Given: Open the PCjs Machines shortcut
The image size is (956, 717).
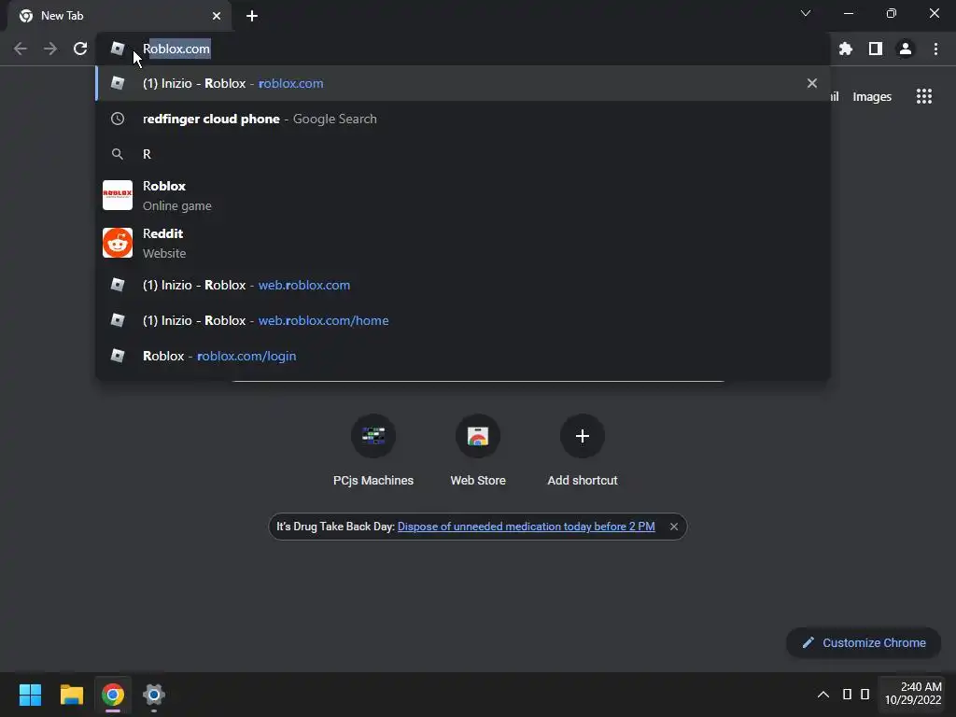Looking at the screenshot, I should click(x=373, y=450).
